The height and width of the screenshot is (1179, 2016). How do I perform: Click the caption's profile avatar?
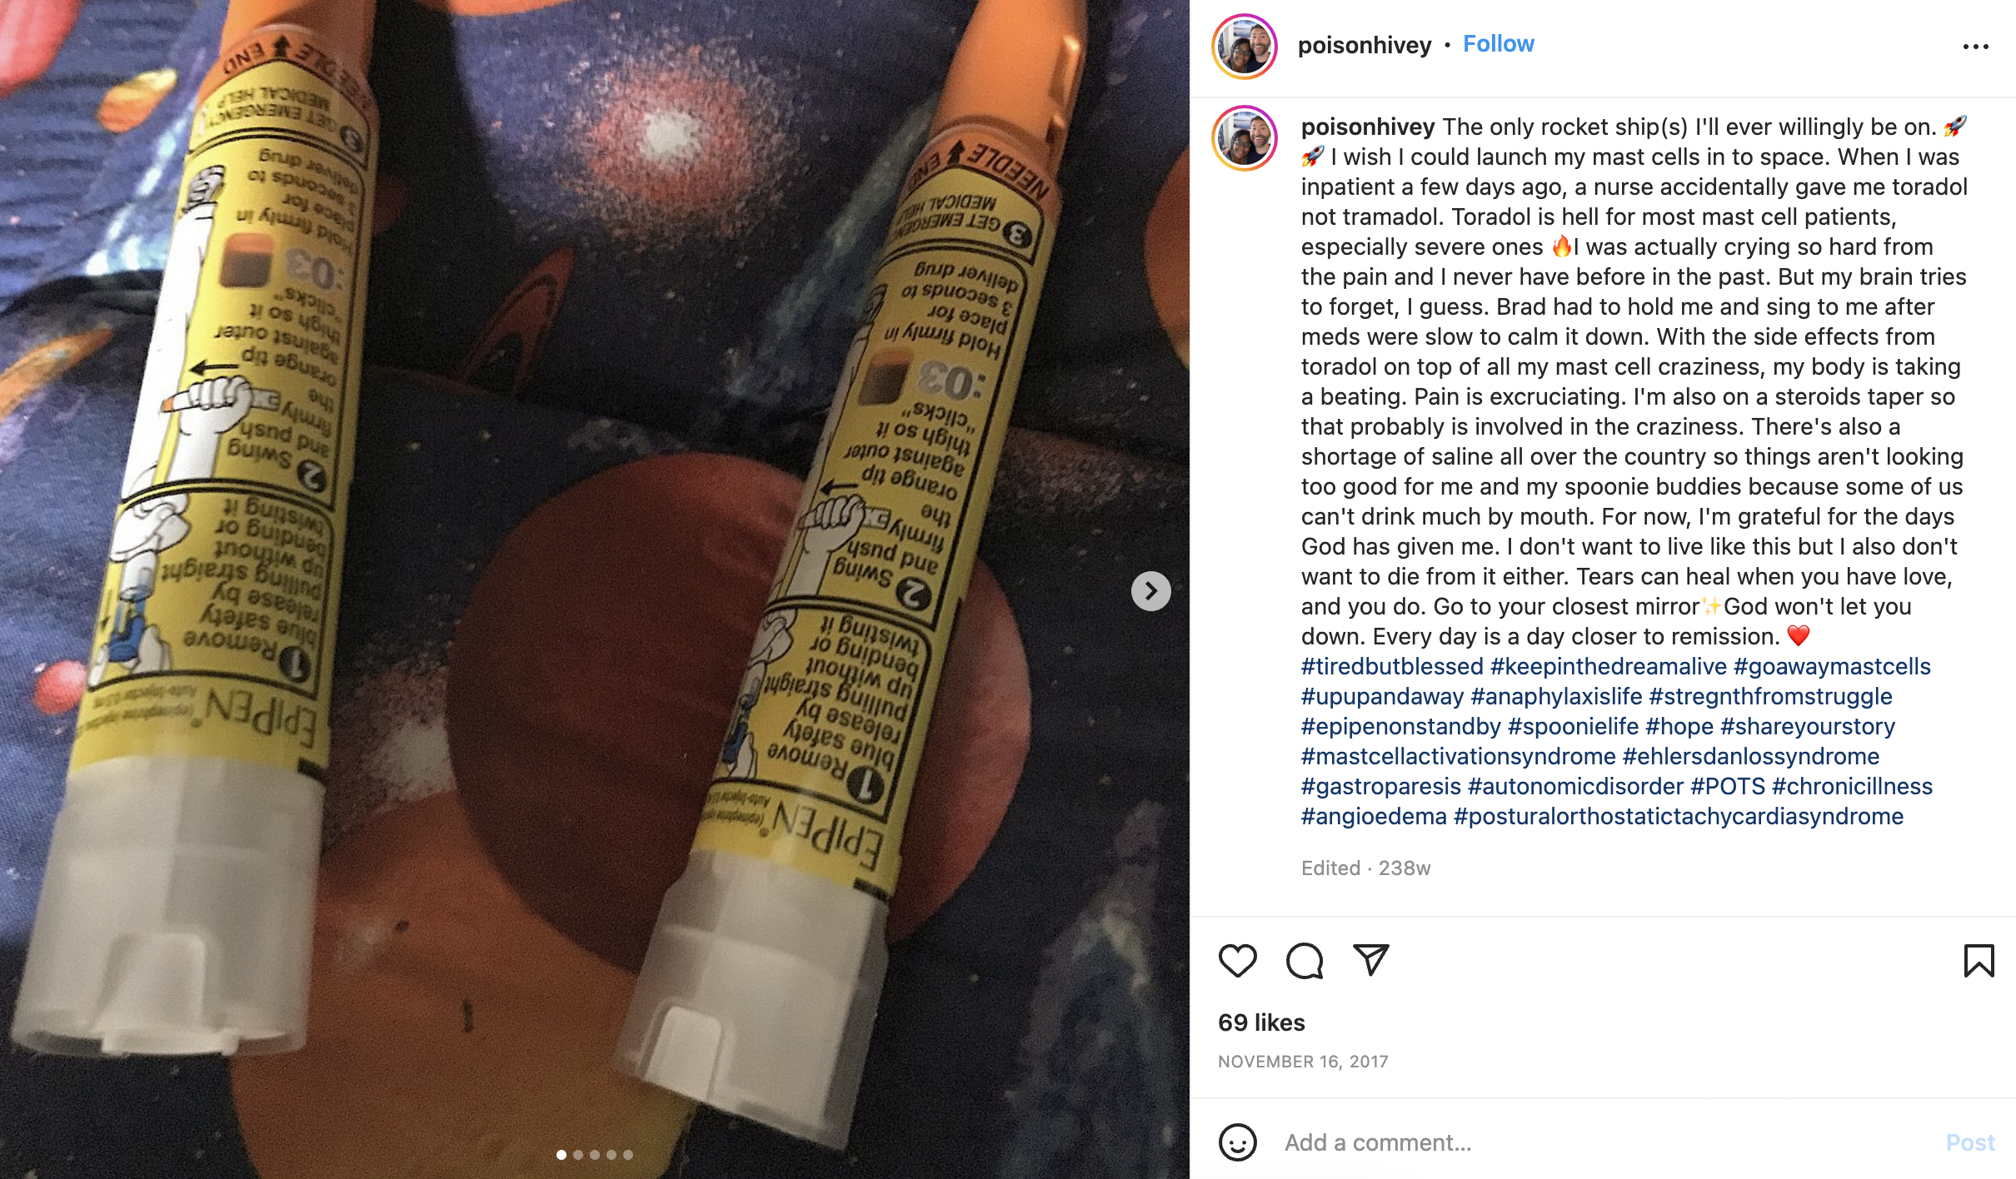[1245, 137]
